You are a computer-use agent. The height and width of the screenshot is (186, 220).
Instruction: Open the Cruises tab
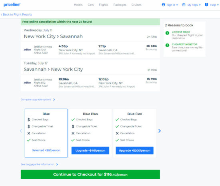pos(136,5)
